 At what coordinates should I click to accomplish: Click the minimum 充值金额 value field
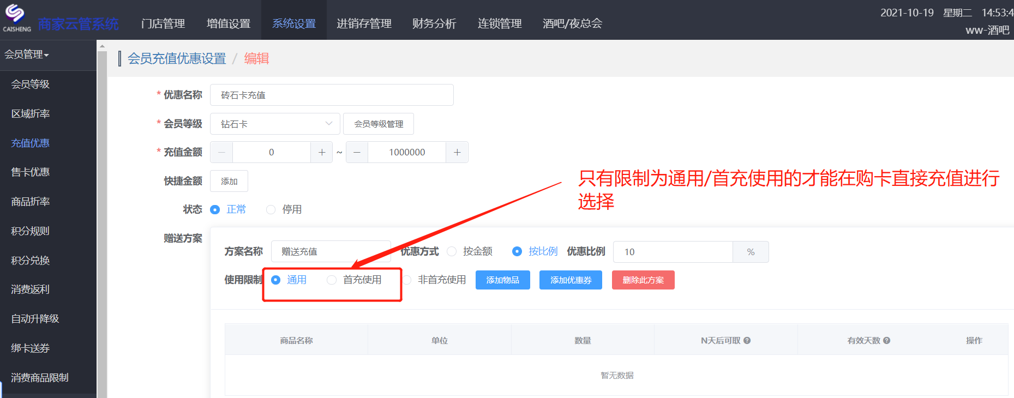[x=272, y=152]
